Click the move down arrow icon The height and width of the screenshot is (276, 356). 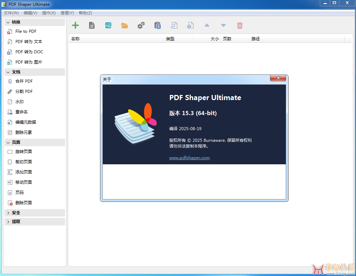point(223,25)
